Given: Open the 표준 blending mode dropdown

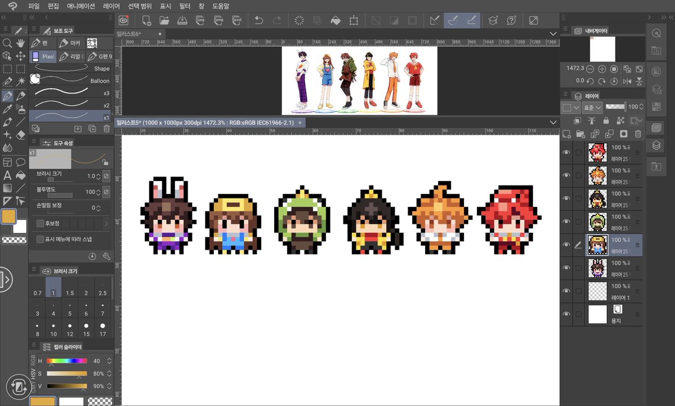Looking at the screenshot, I should pyautogui.click(x=593, y=107).
